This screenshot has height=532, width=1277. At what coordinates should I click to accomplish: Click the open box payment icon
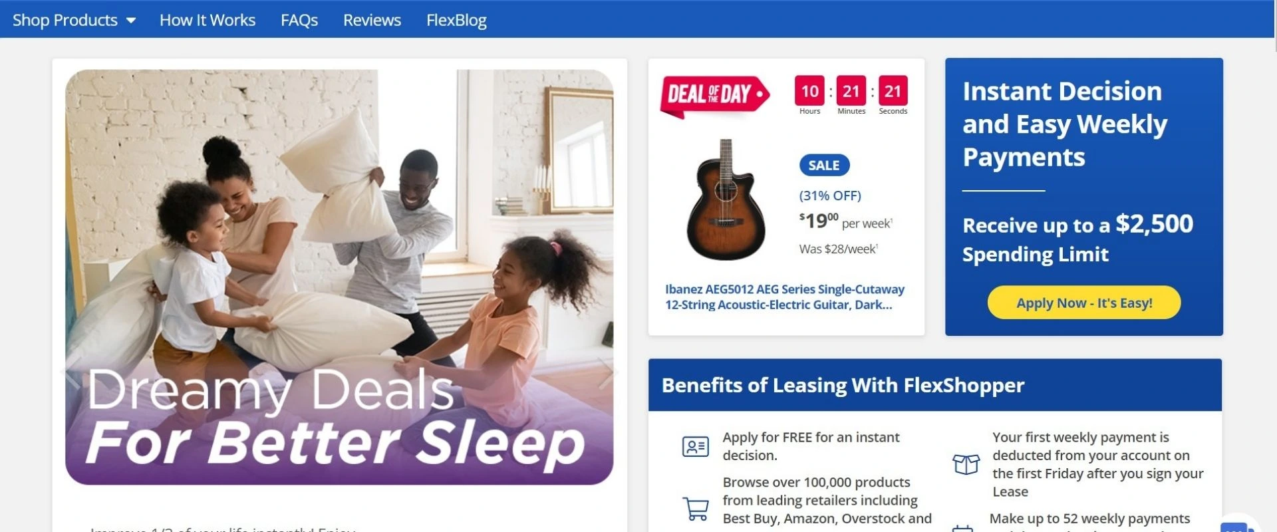(x=966, y=464)
